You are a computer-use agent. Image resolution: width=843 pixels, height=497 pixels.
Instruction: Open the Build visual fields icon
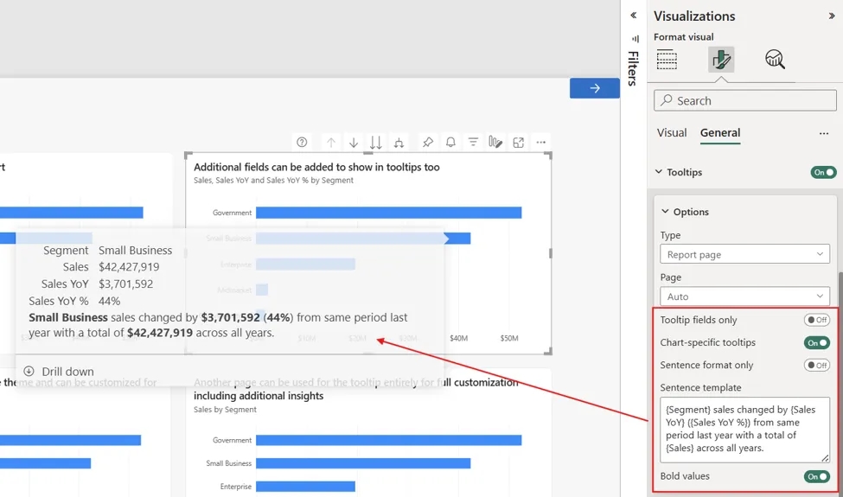pyautogui.click(x=667, y=59)
